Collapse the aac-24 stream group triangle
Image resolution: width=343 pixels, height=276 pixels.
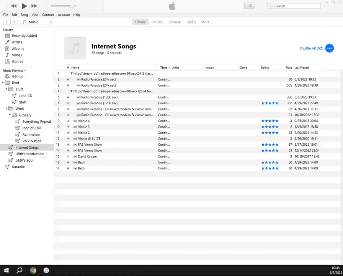tap(71, 73)
